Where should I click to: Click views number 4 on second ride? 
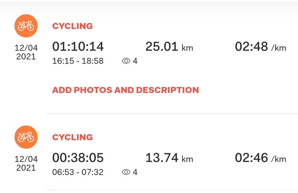(135, 172)
